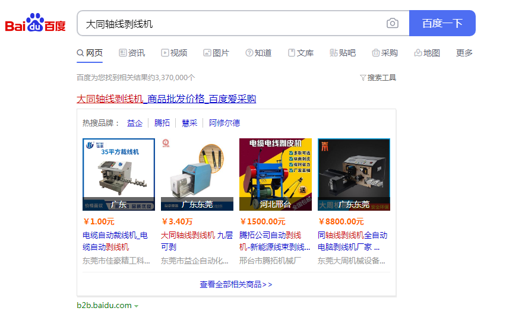The width and height of the screenshot is (506, 314).
Task: Click the Baidu logo
Action: click(x=36, y=24)
